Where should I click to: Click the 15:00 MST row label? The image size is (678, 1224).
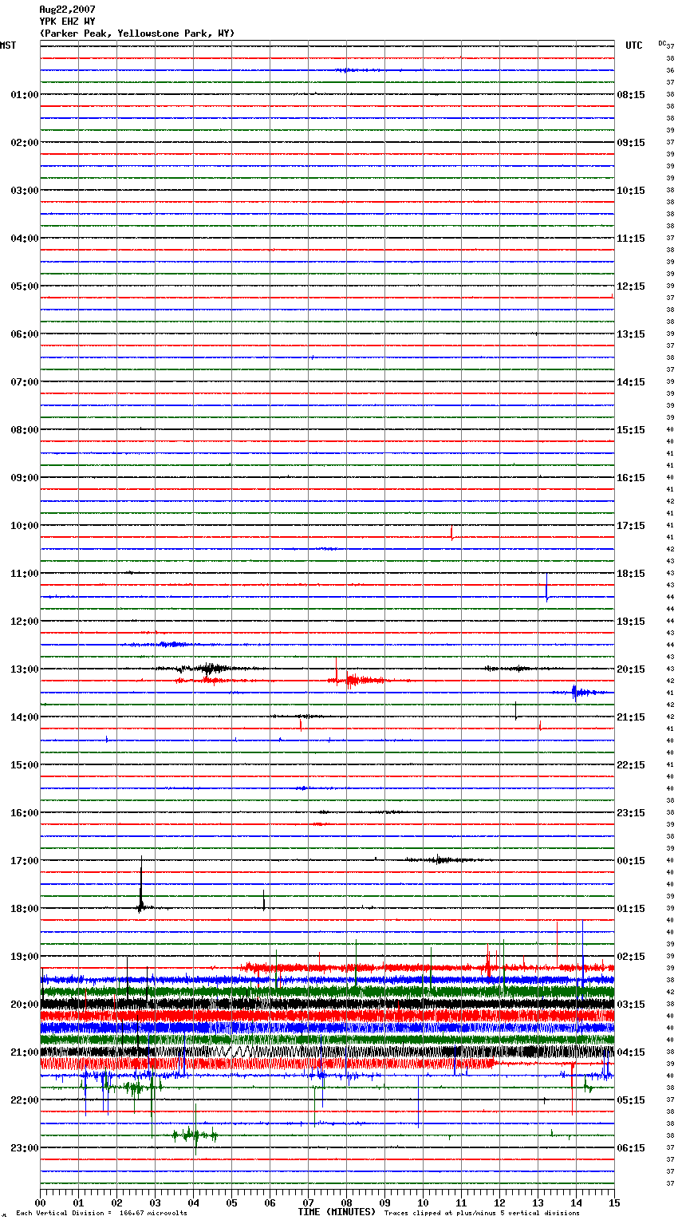coord(24,765)
